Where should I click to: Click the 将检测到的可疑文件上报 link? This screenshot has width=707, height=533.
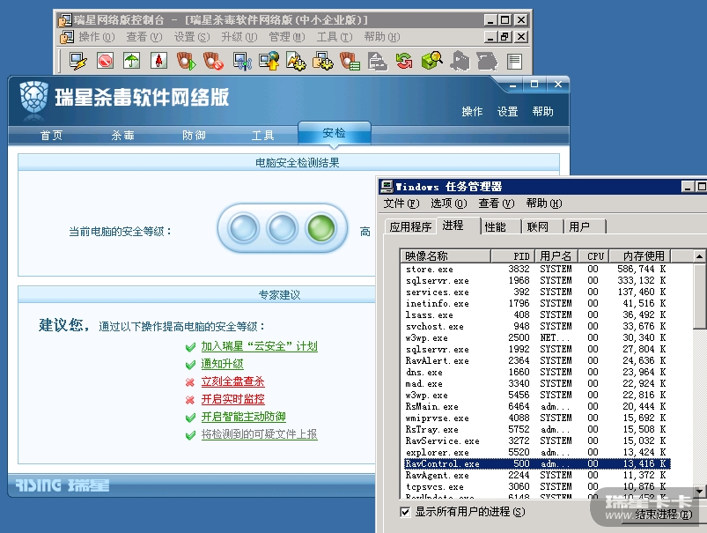(x=259, y=434)
